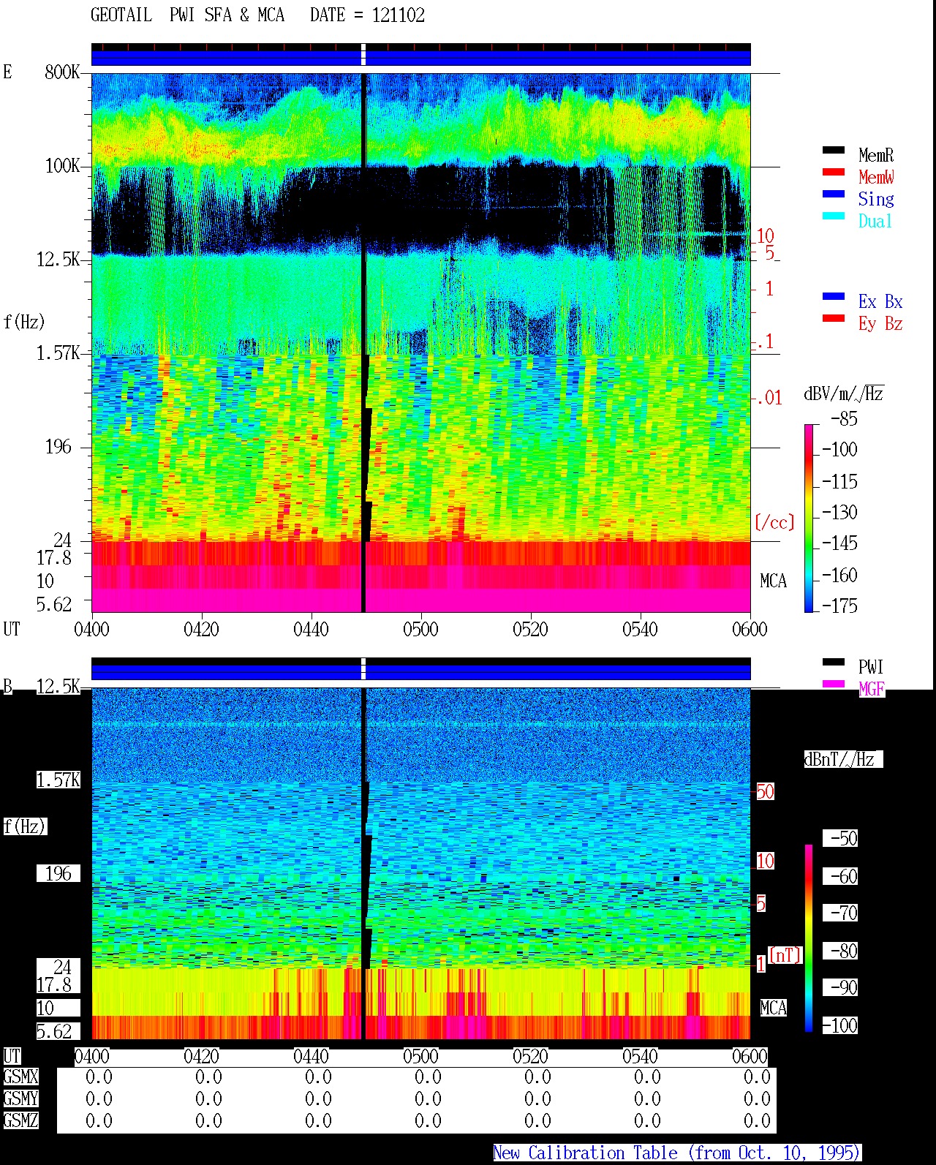Click the blue Ex Bx legend swatch
Image resolution: width=936 pixels, height=1165 pixels.
pyautogui.click(x=834, y=296)
